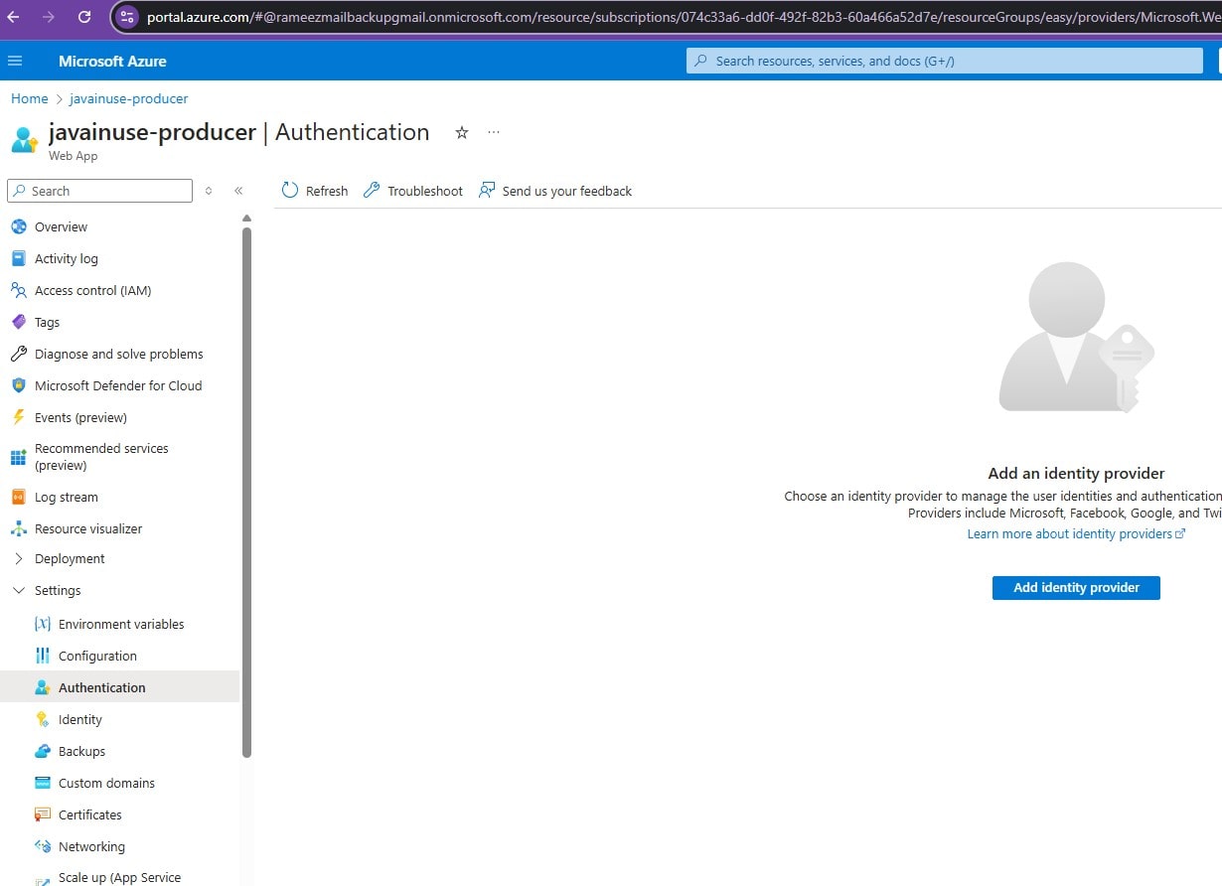Viewport: 1222px width, 886px height.
Task: Click the Microsoft Azure header title
Action: point(112,61)
